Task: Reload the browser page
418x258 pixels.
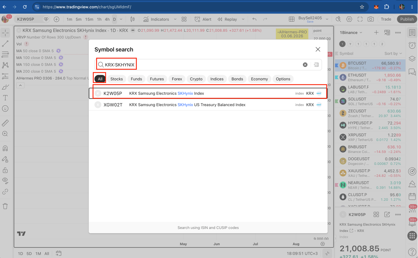Action: click(x=25, y=7)
